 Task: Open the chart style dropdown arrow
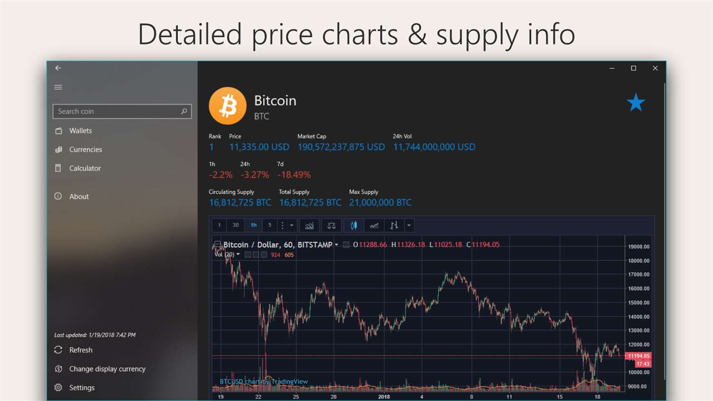[x=409, y=226]
